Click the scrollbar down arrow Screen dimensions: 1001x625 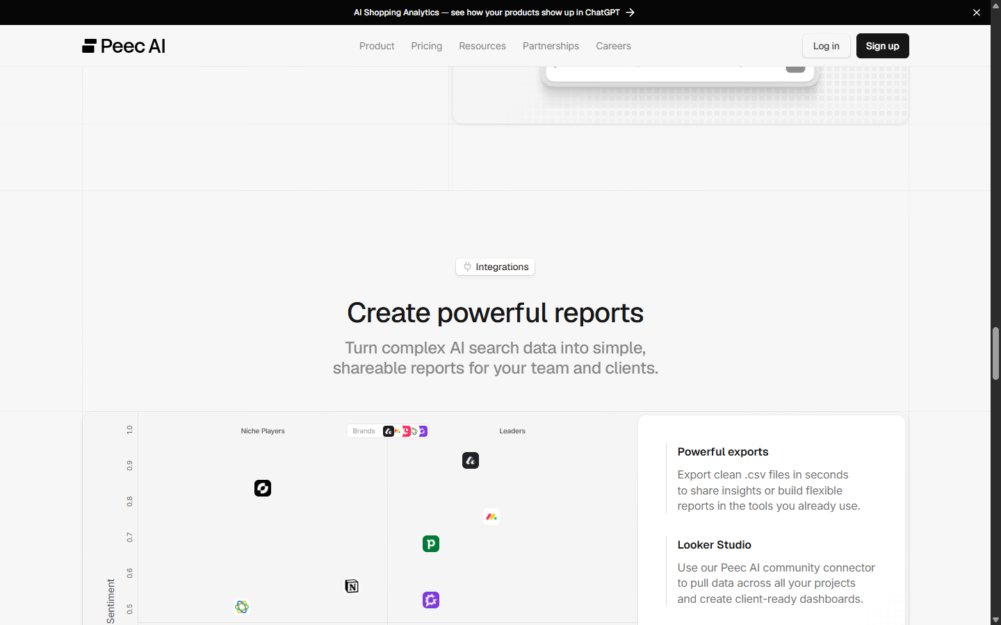[995, 619]
